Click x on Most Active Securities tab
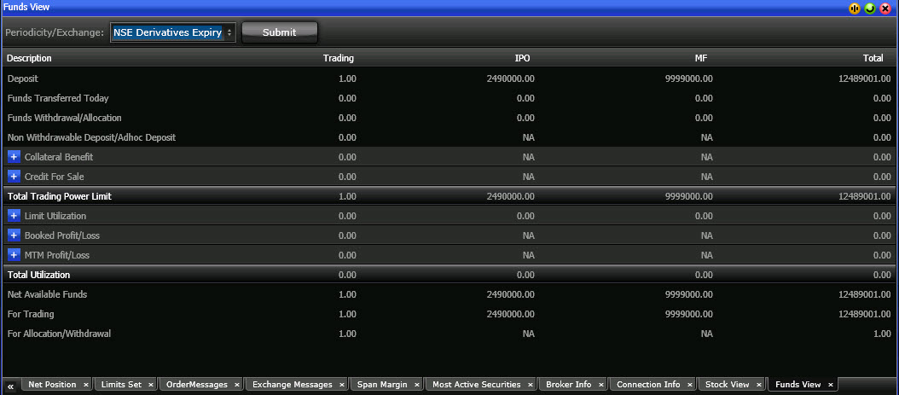 [530, 385]
